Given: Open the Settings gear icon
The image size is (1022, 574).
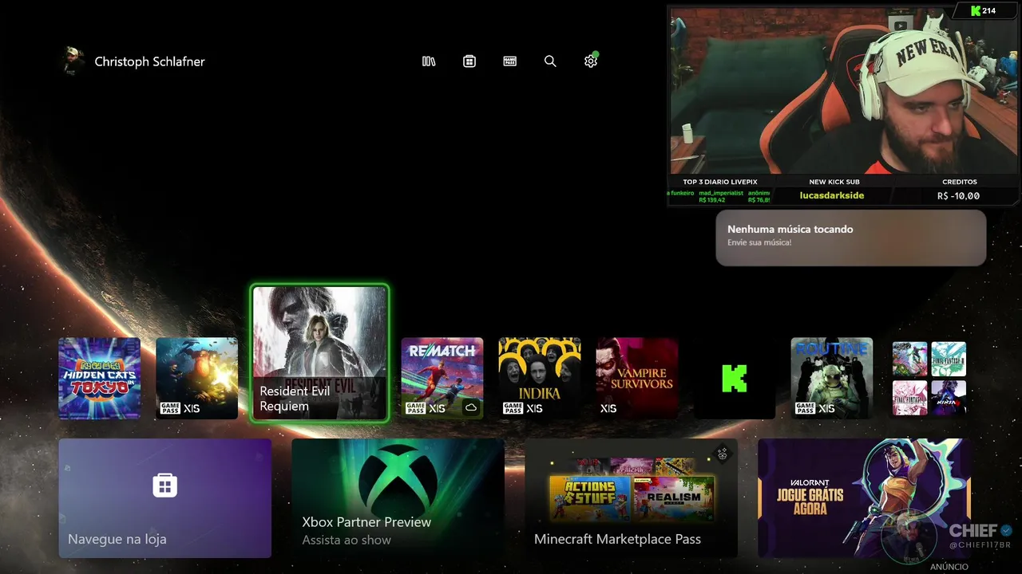Looking at the screenshot, I should (x=591, y=61).
